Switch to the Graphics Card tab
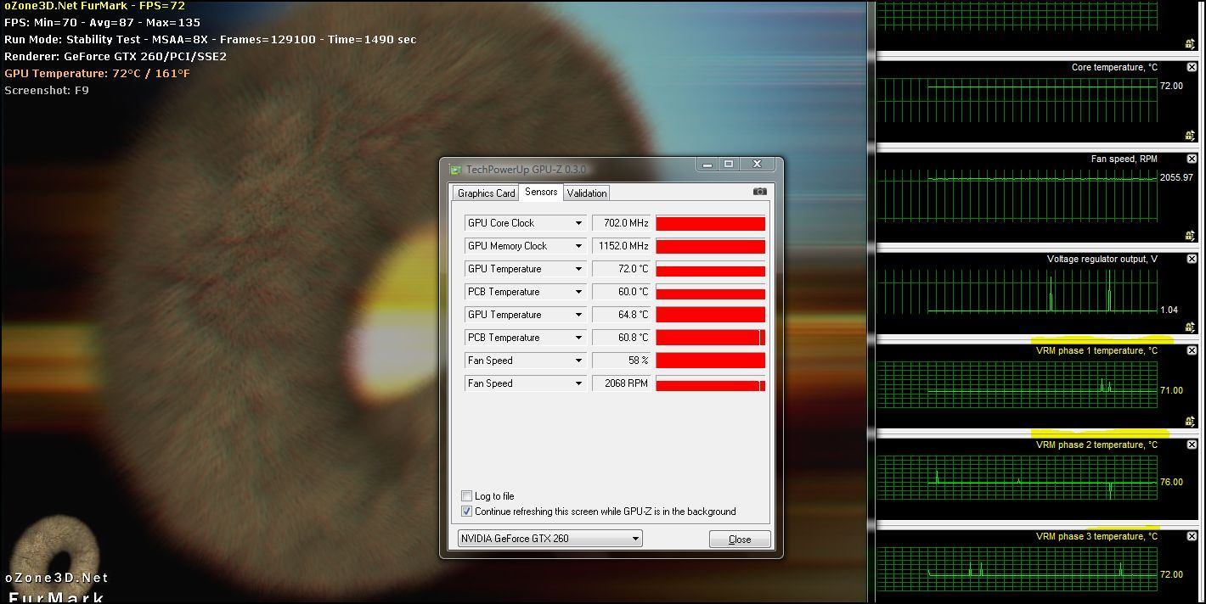This screenshot has width=1206, height=604. click(x=486, y=193)
